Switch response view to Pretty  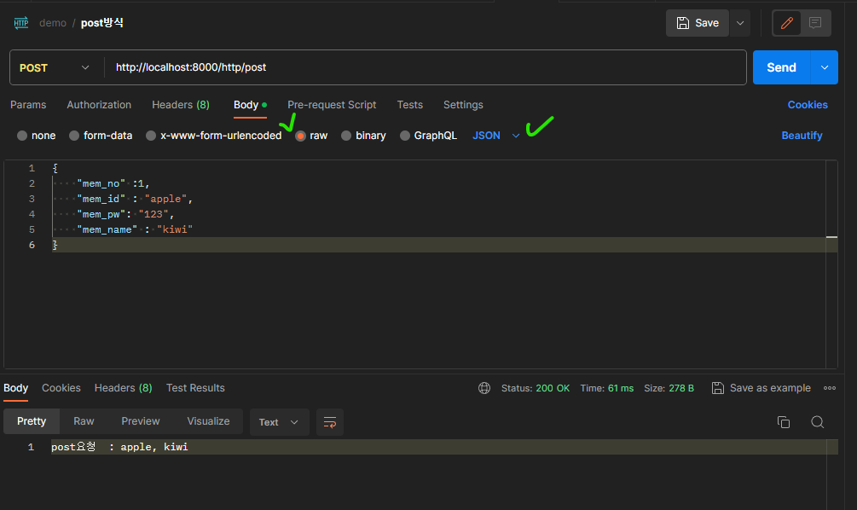pyautogui.click(x=32, y=421)
